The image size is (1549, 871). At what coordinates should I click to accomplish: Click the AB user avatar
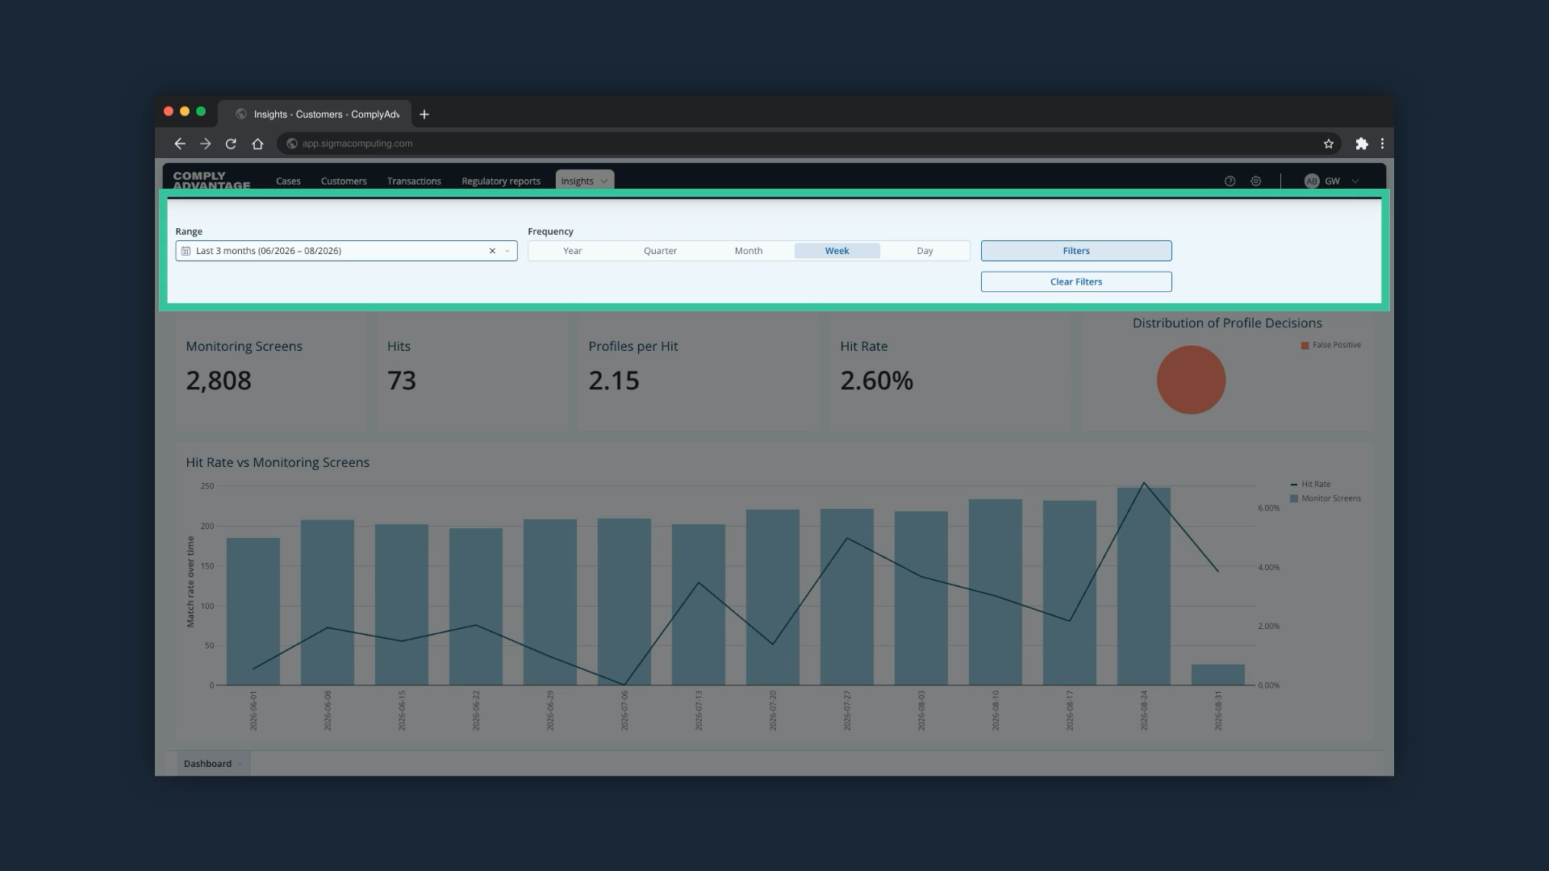tap(1312, 181)
